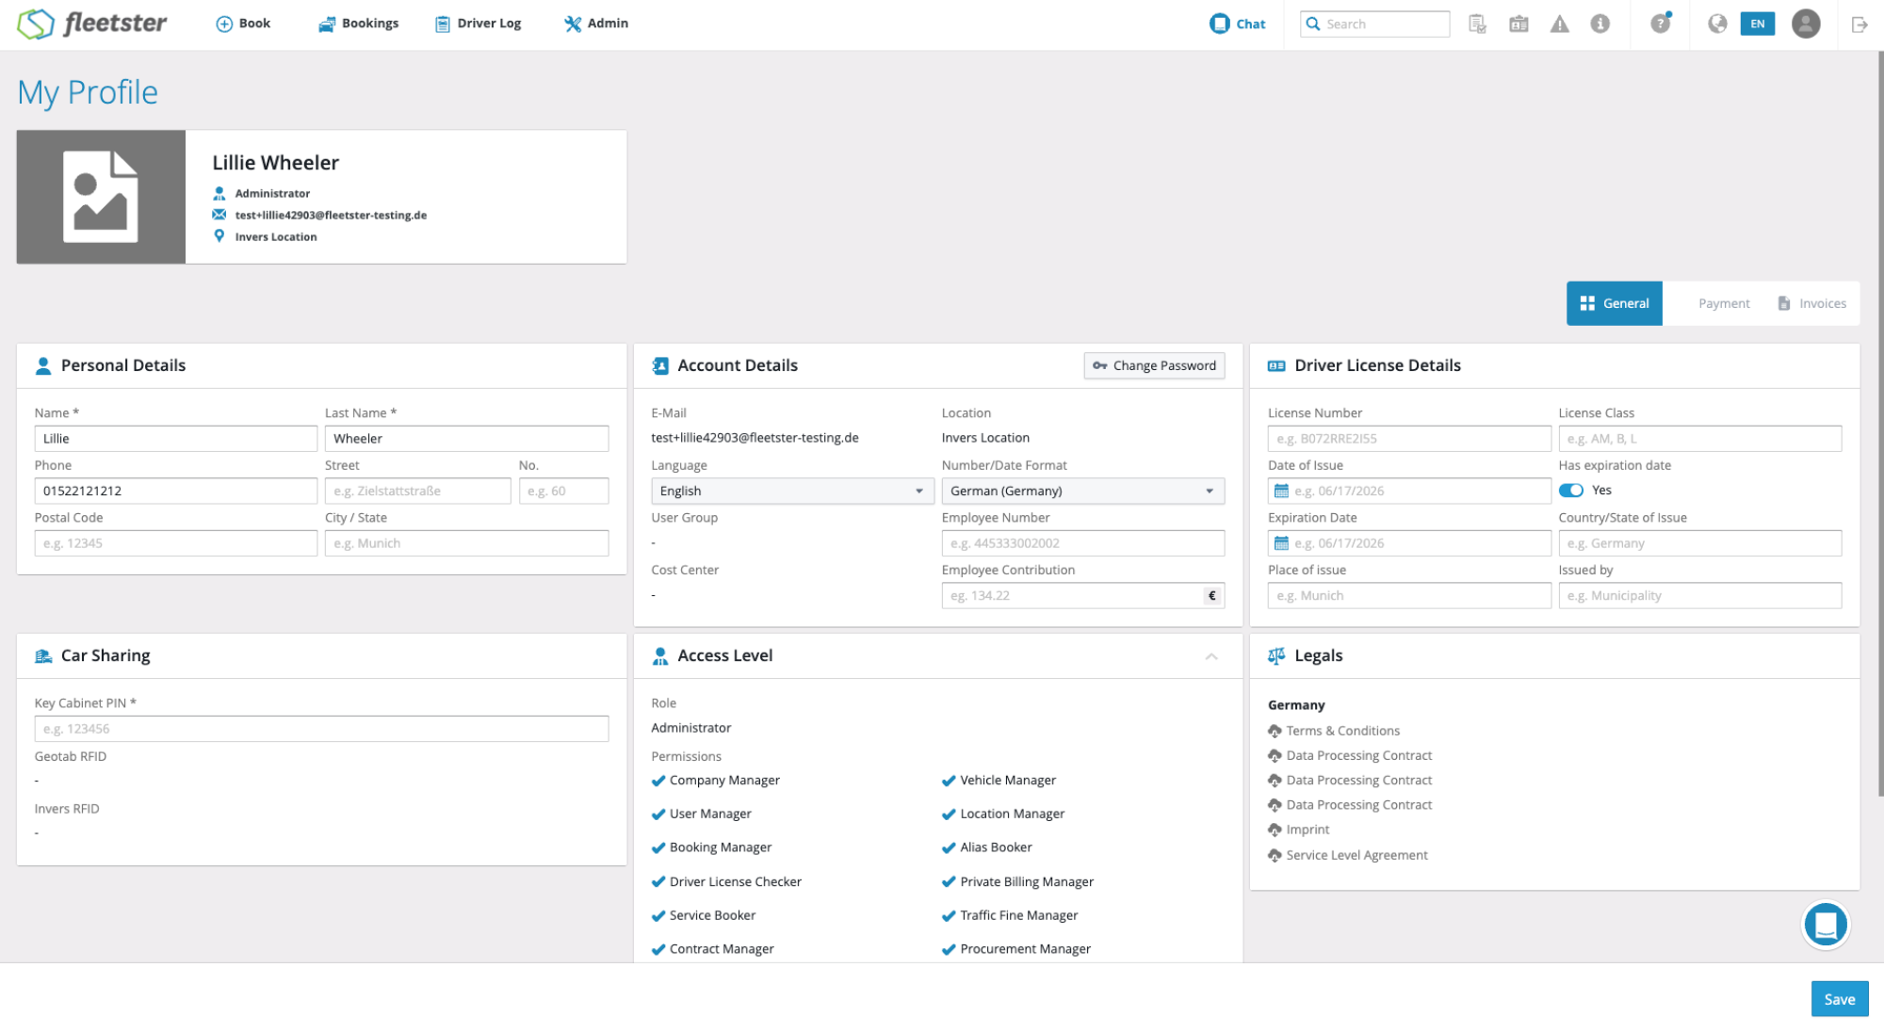
Task: Open the warning triangle alerts icon
Action: (1560, 24)
